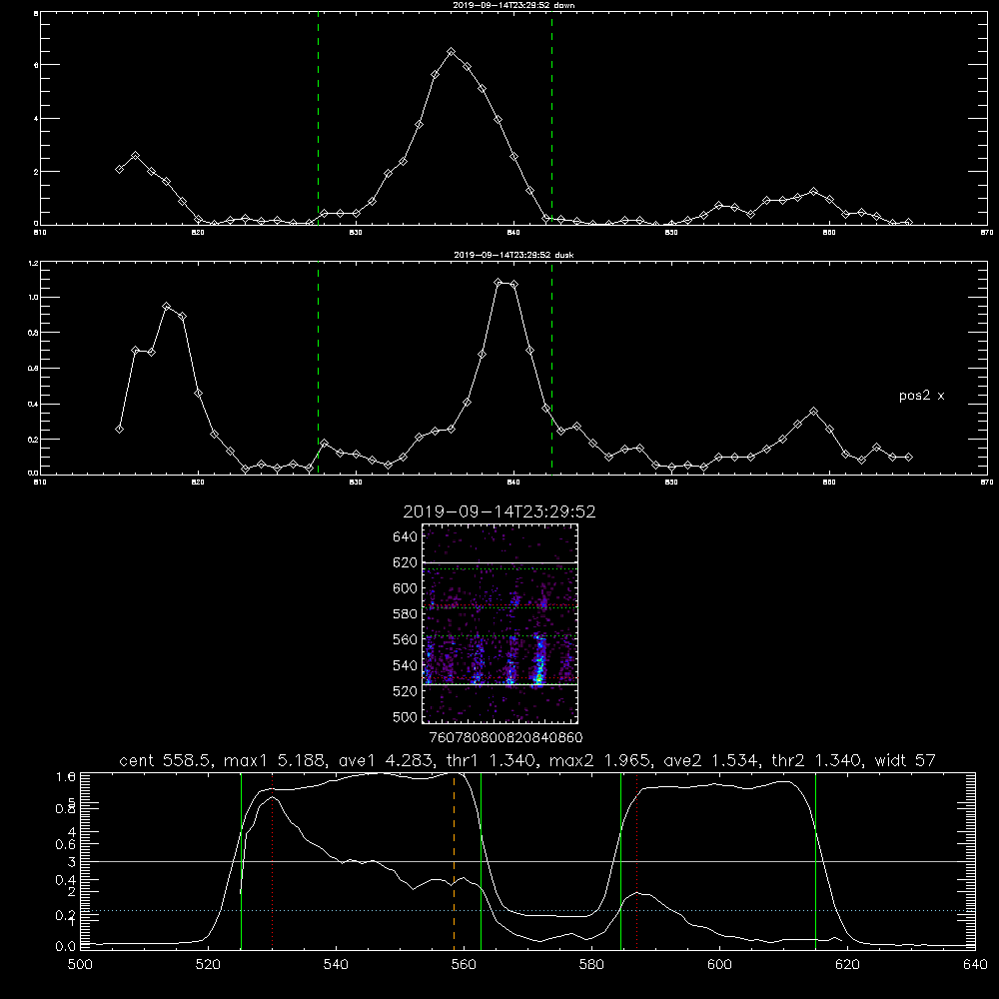Image resolution: width=999 pixels, height=999 pixels.
Task: Click the '540' x-axis label of bottom plot
Action: coord(336,965)
